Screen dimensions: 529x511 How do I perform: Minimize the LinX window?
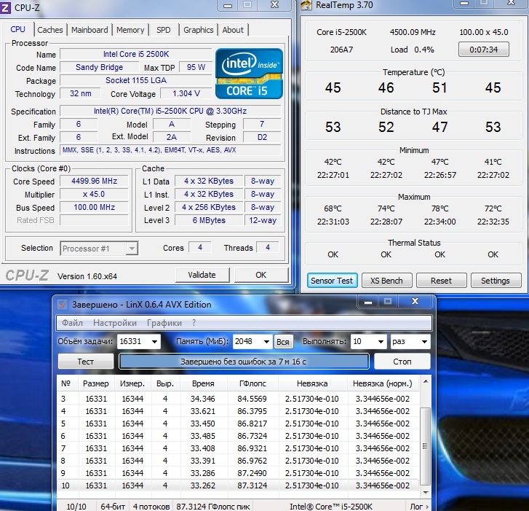click(x=368, y=302)
